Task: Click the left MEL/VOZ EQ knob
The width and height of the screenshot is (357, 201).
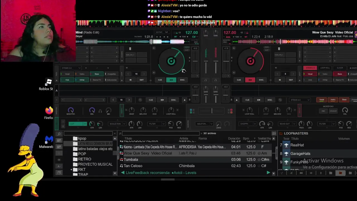Action: (143, 110)
